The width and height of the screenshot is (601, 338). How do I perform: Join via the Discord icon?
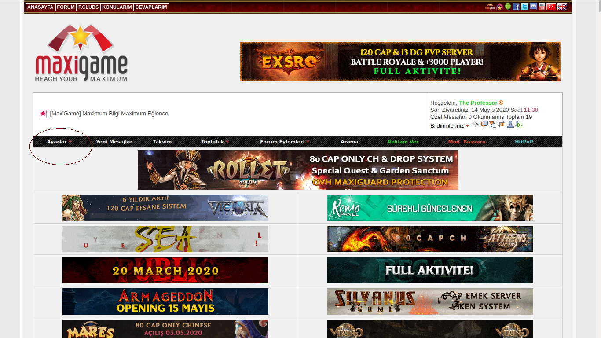[533, 7]
